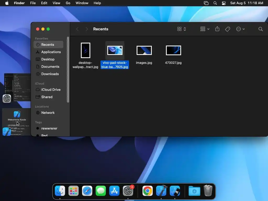Click the 473027.jpg file name
The image size is (268, 201).
(173, 63)
